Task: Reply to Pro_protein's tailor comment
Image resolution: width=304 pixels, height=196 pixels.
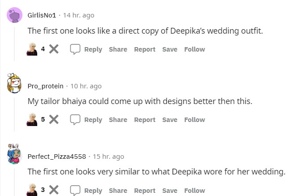Action: [x=86, y=120]
